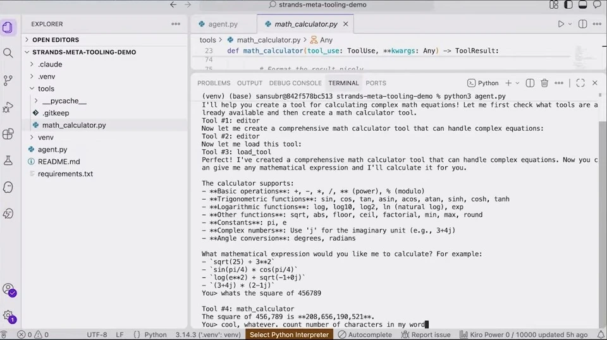Open the terminal launch profile dropdown
Image resolution: width=607 pixels, height=340 pixels.
pyautogui.click(x=517, y=83)
